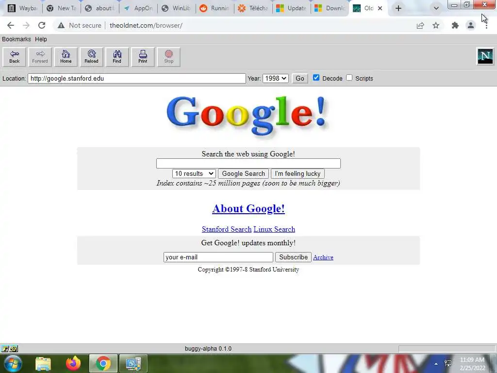This screenshot has width=497, height=373.
Task: Click the Reload toolbar button with spiral icon
Action: tap(91, 57)
